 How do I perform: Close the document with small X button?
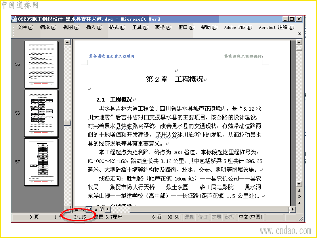(x=300, y=34)
